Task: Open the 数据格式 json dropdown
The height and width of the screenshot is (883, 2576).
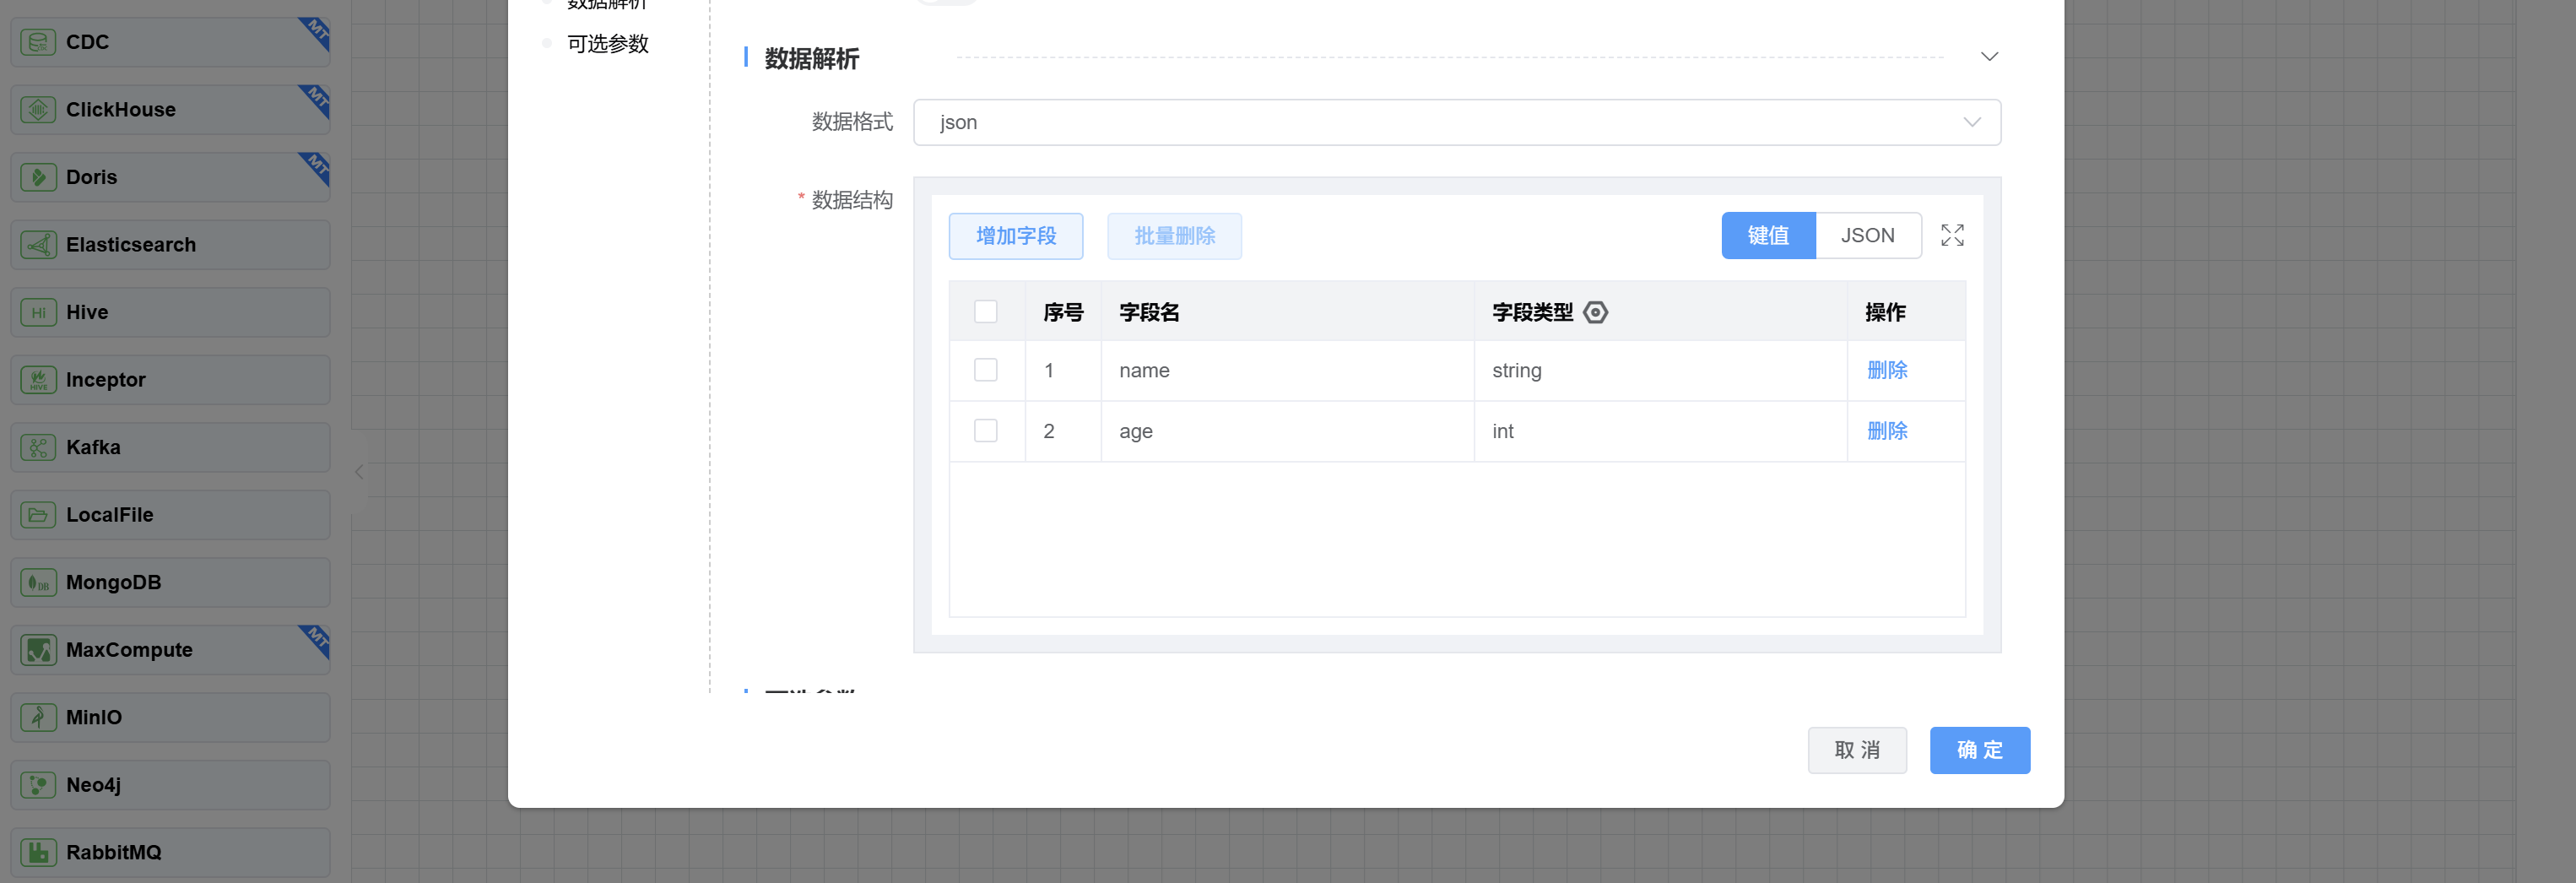Action: pos(1455,122)
